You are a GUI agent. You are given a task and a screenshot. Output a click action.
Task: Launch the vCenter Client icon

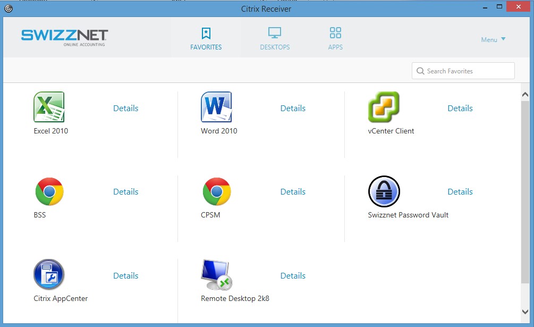click(x=384, y=107)
